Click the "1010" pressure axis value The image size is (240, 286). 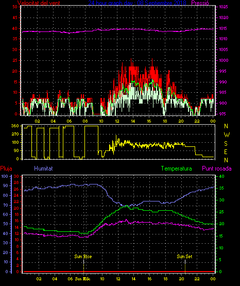(224, 39)
